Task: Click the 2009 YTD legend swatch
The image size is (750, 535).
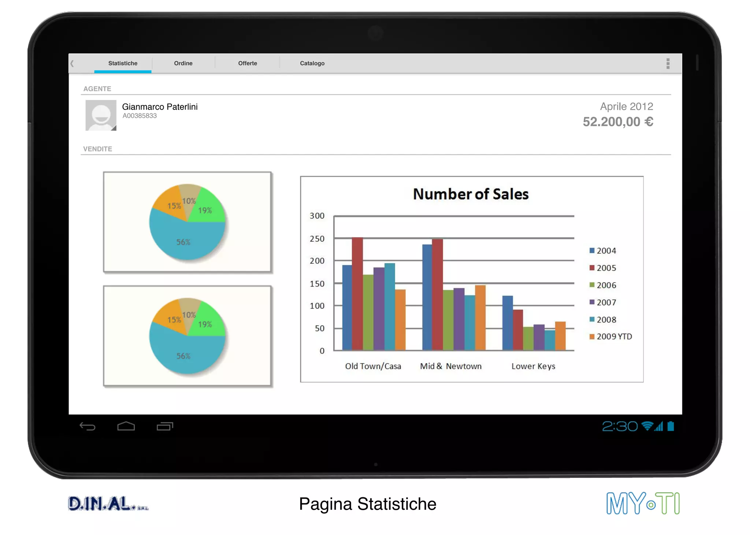Action: (x=592, y=337)
